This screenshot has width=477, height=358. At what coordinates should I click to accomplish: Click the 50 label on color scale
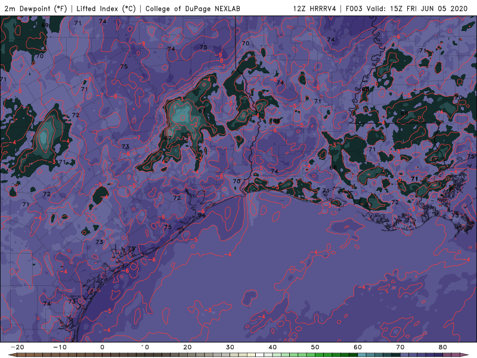[315, 347]
